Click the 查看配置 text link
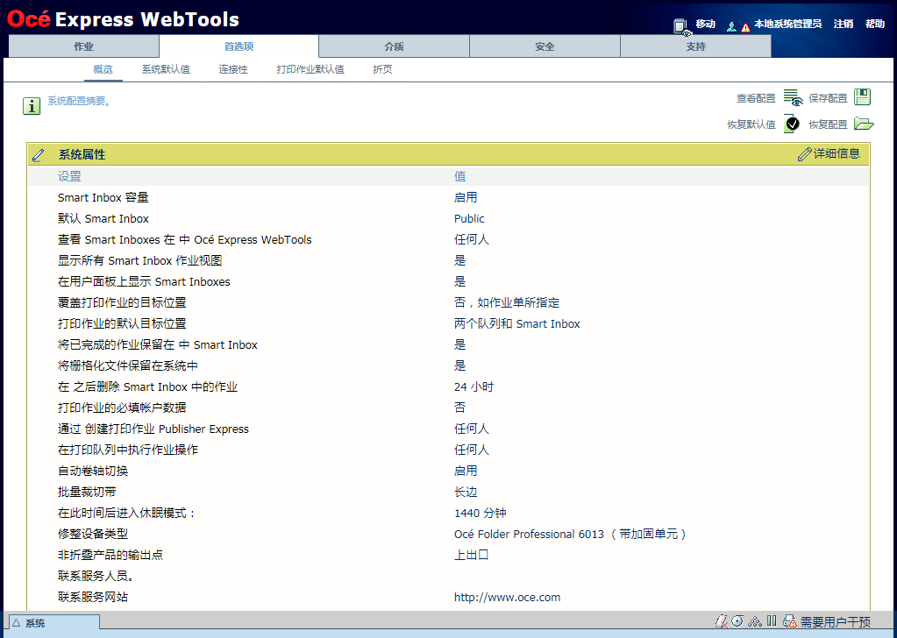 756,98
